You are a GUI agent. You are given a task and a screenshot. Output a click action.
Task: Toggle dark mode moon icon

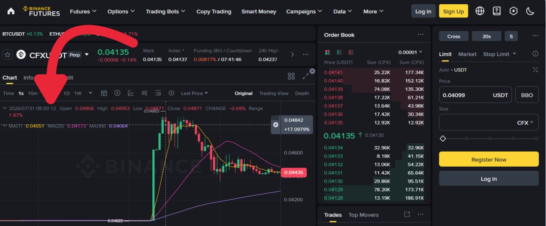(530, 11)
